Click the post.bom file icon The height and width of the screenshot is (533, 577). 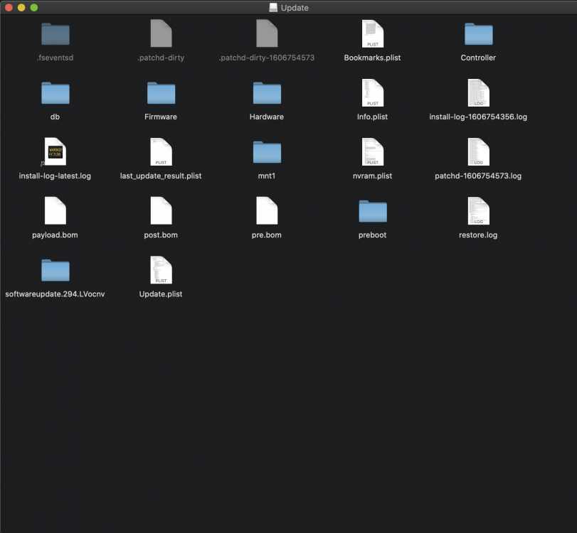coord(162,210)
